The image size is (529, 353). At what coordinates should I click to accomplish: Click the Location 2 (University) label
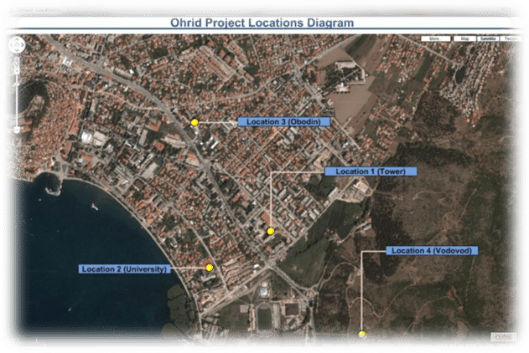(124, 269)
